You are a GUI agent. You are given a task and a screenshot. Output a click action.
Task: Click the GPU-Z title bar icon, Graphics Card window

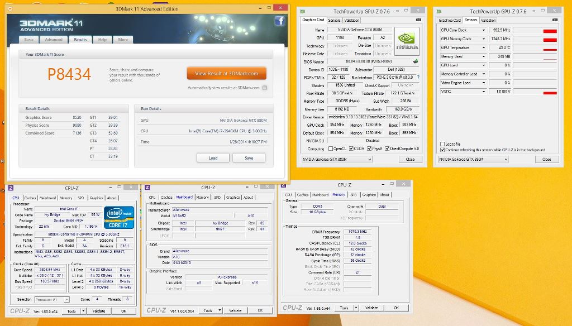302,11
